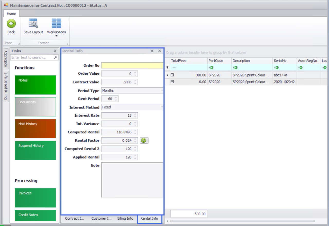Select the 500.00 TotalFees cell in the first row
This screenshot has height=226, width=329.
191,75
